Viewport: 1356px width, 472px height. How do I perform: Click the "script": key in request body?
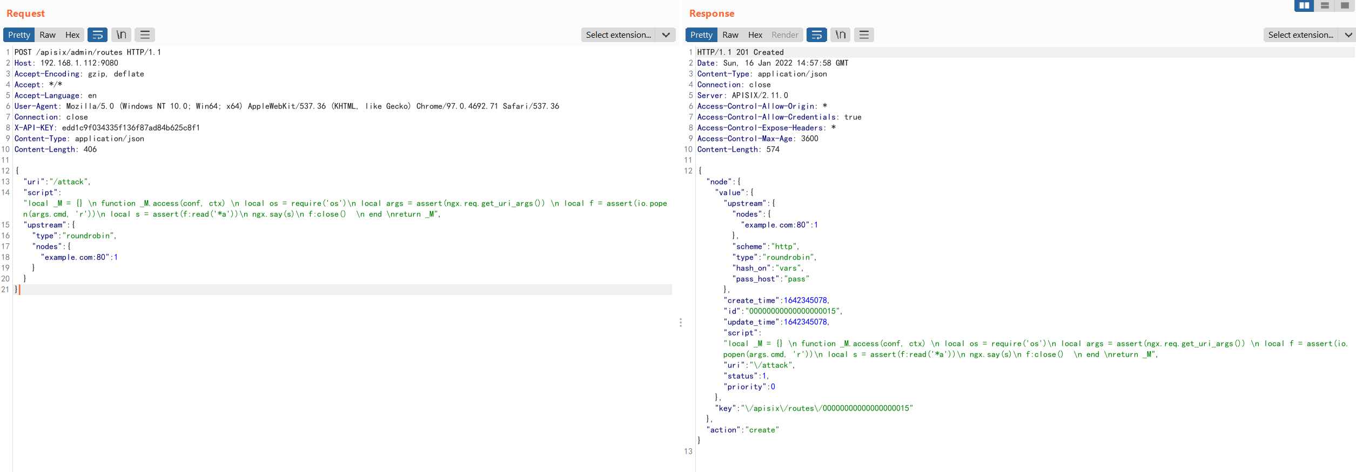42,193
